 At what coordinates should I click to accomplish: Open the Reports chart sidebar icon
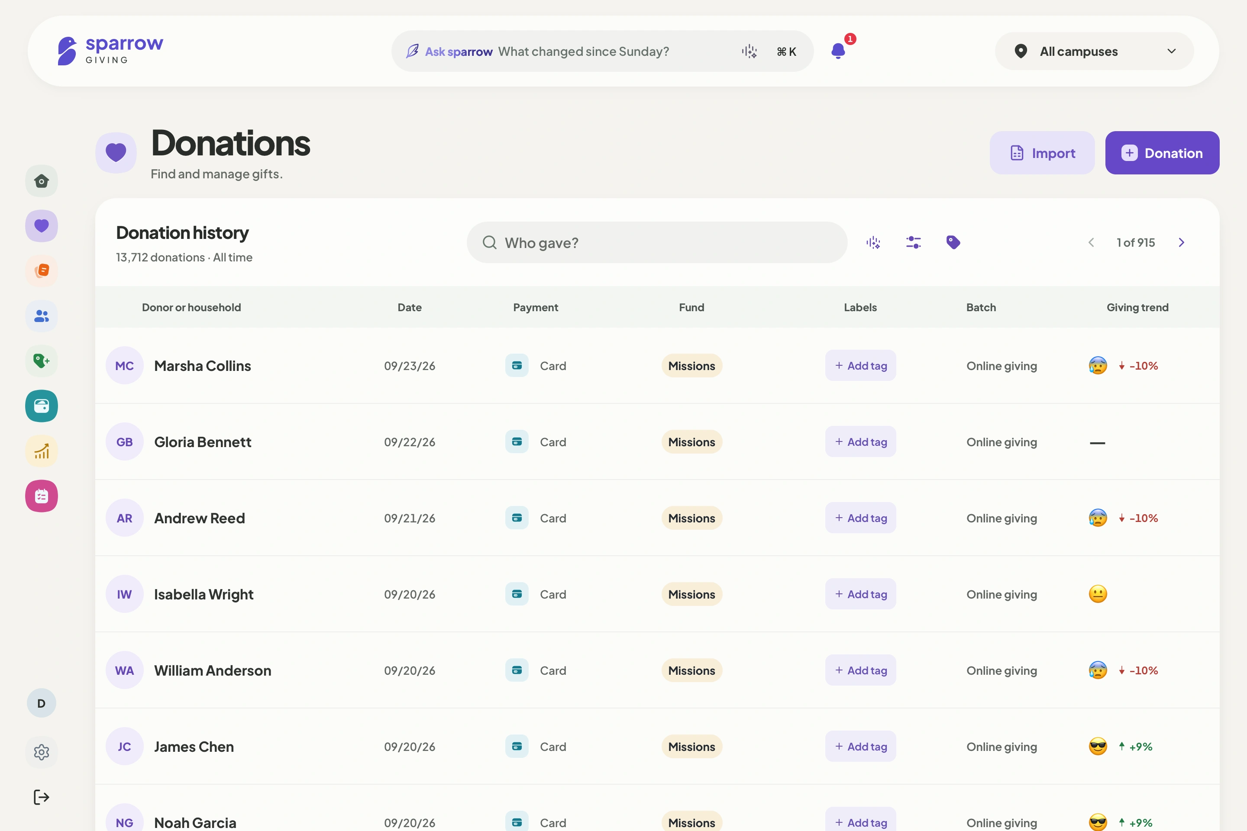pos(42,451)
